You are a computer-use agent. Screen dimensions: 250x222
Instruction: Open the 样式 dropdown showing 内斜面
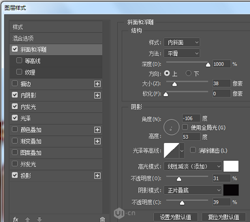click(182, 42)
